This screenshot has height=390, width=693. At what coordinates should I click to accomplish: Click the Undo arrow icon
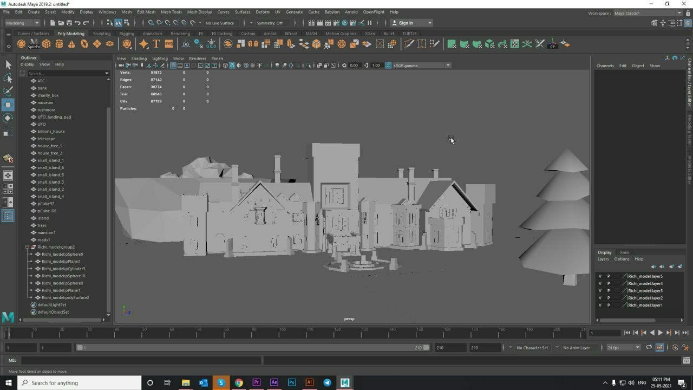[x=77, y=23]
